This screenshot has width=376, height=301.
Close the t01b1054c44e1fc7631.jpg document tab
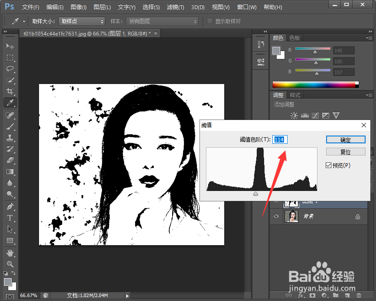click(x=156, y=33)
